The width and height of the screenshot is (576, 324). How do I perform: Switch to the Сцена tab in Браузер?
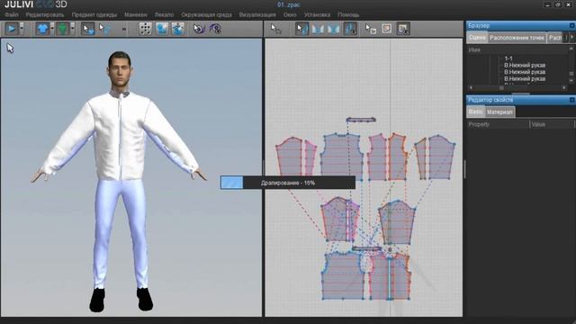point(477,38)
